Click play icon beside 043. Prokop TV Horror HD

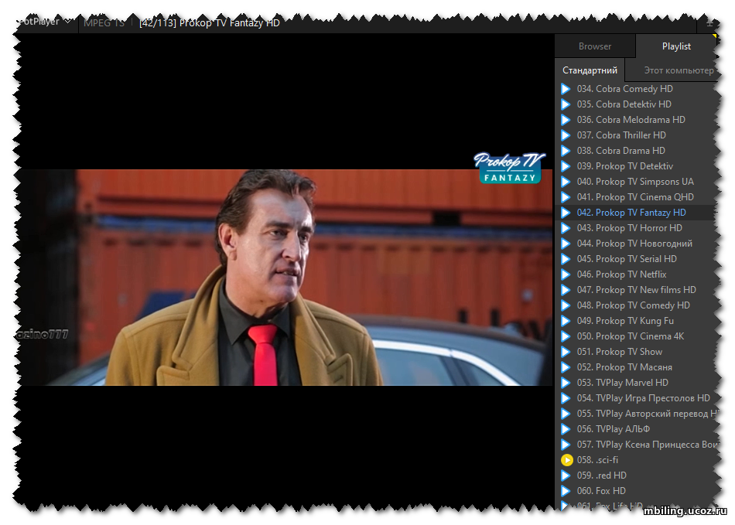pos(566,228)
